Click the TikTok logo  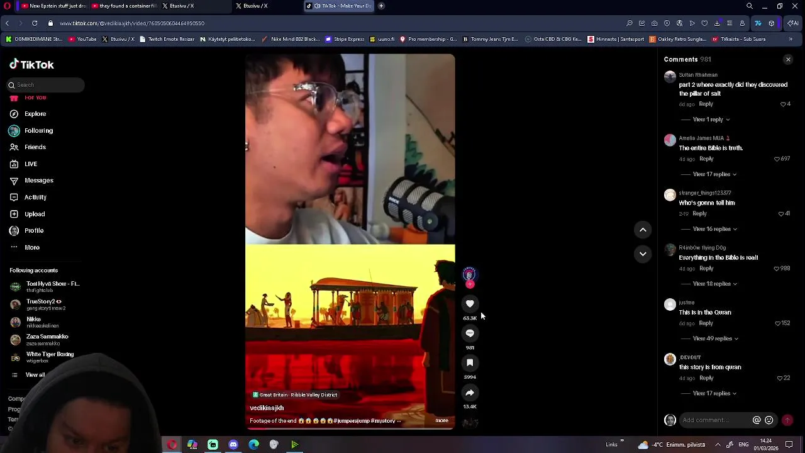(x=31, y=65)
